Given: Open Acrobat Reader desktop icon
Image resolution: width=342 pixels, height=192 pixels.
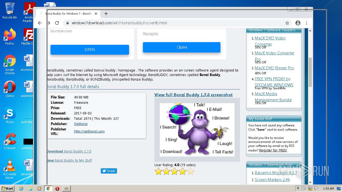Looking at the screenshot, I should 28,12.
